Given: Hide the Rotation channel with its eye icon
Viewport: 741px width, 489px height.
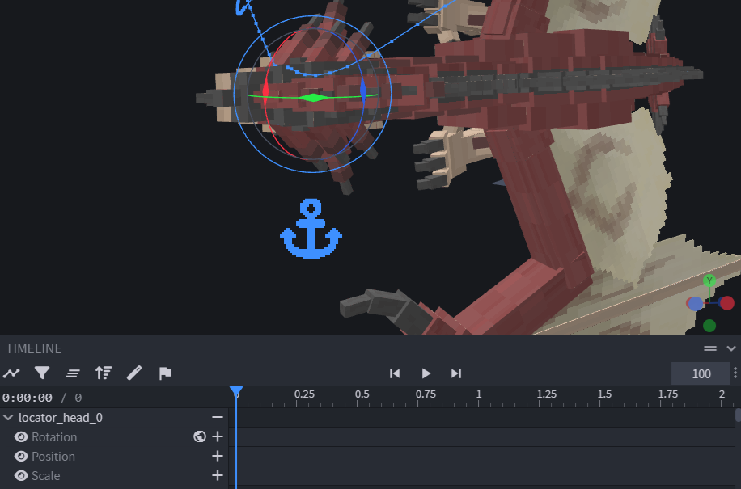Looking at the screenshot, I should [x=20, y=436].
